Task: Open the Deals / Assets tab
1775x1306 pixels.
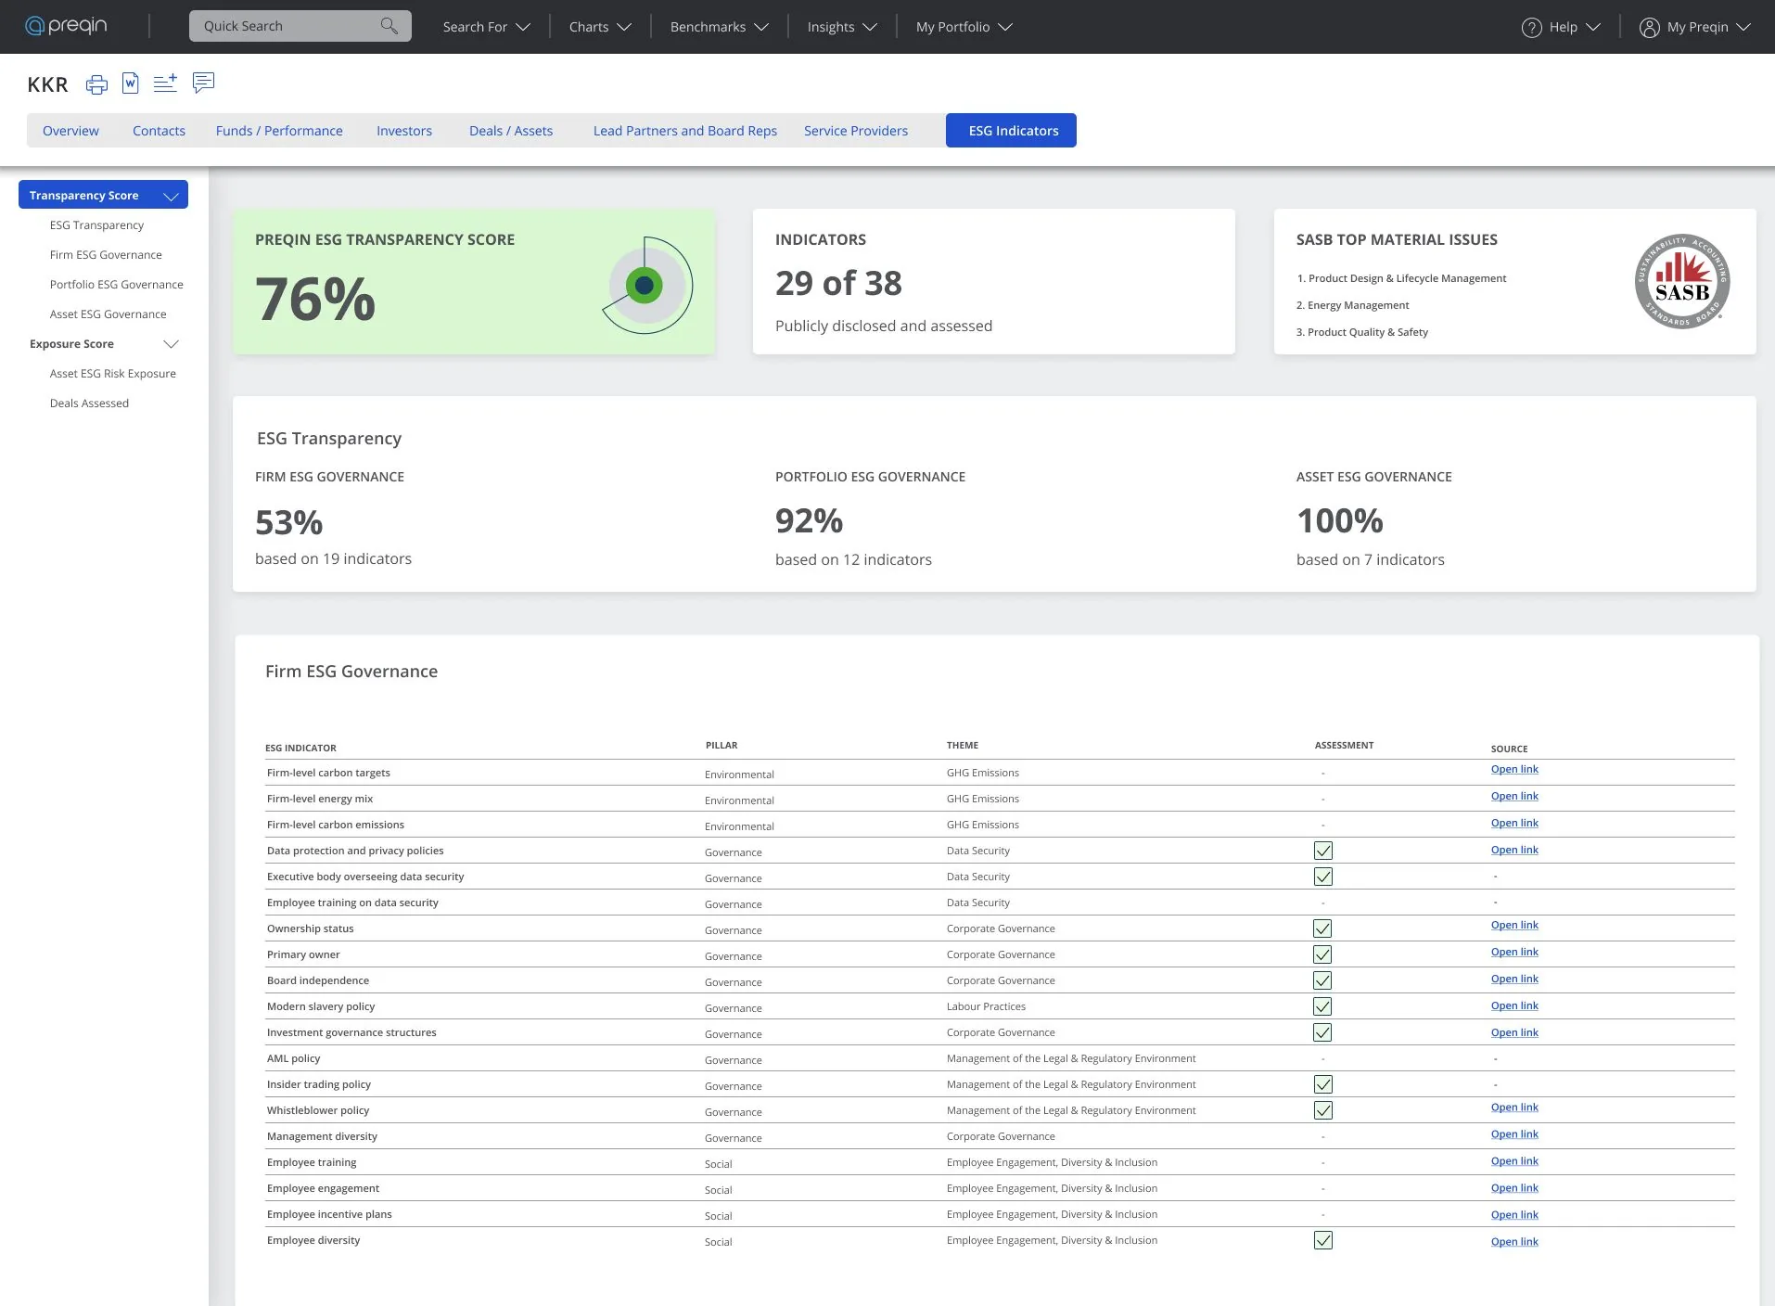Action: click(x=511, y=131)
